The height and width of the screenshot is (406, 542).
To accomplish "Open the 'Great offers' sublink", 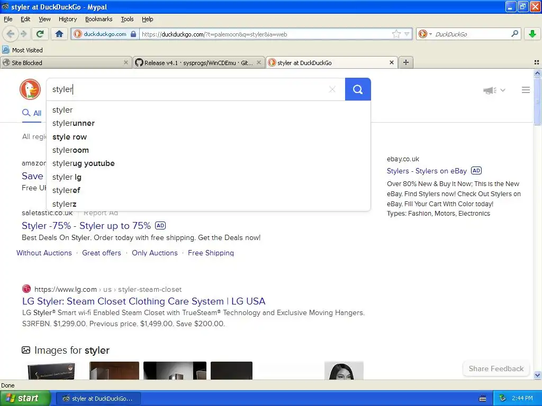I will click(102, 253).
